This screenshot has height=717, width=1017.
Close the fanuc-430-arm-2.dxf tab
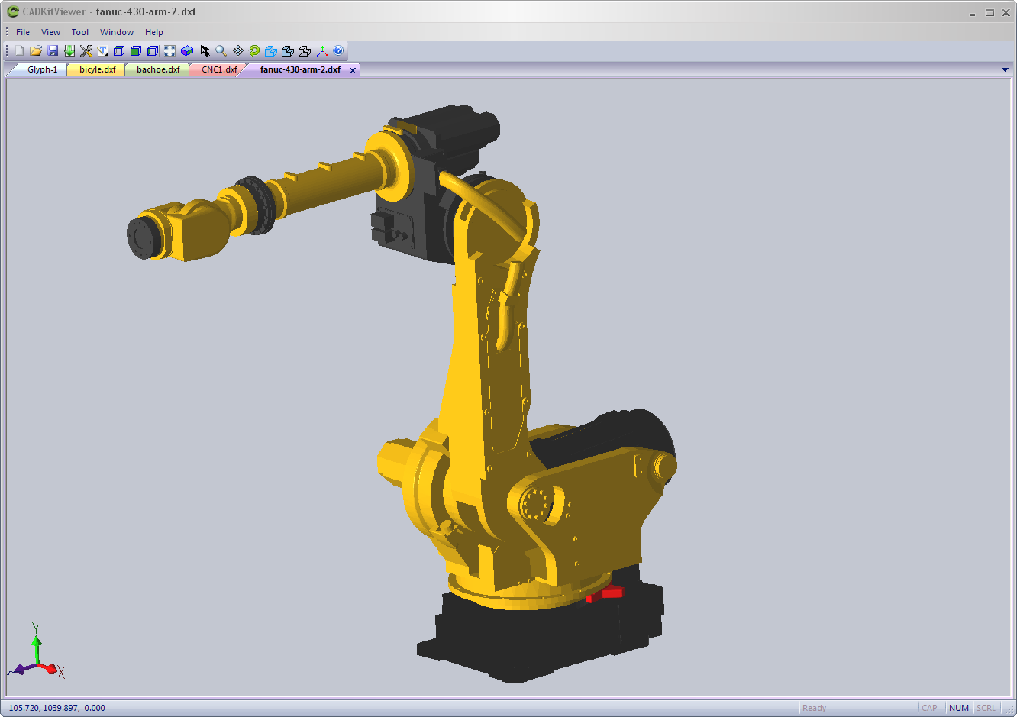352,69
